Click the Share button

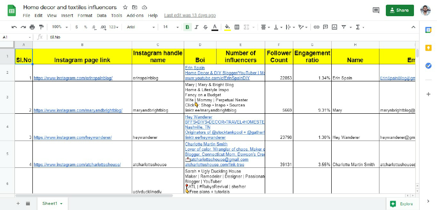[399, 10]
